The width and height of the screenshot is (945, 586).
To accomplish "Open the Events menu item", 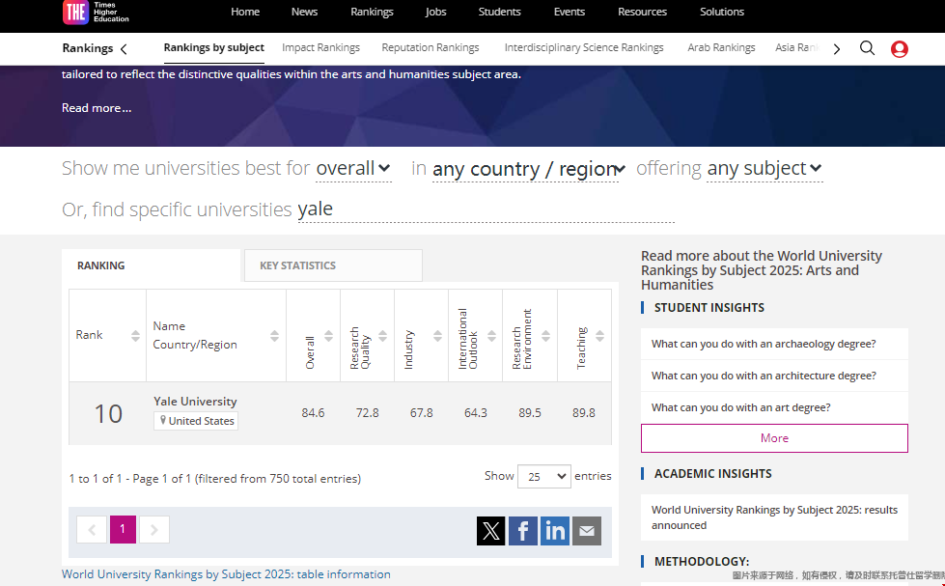I will tap(570, 12).
